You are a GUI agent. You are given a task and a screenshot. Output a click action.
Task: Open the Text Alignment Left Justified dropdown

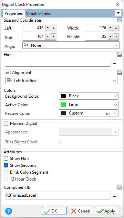pyautogui.click(x=61, y=81)
